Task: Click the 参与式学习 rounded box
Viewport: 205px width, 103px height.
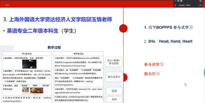Action: tap(114, 77)
